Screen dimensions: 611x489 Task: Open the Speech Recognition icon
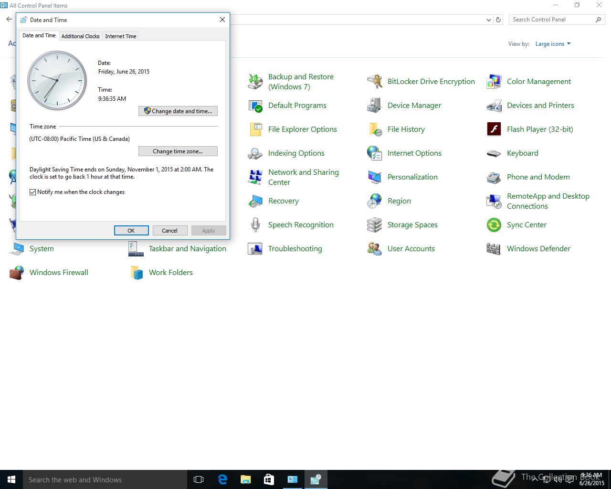pyautogui.click(x=255, y=225)
